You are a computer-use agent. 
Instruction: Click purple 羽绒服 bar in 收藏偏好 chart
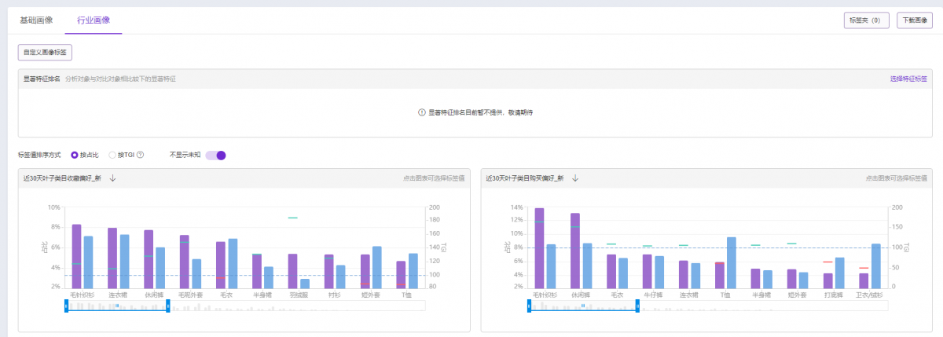tap(292, 271)
